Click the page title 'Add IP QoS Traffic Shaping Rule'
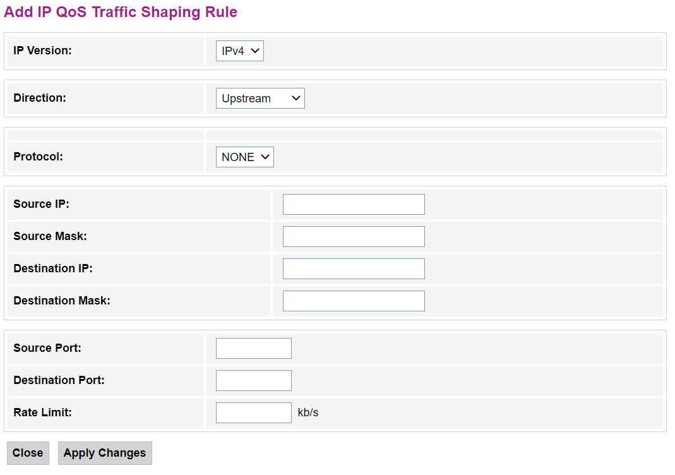This screenshot has width=675, height=475. tap(121, 12)
